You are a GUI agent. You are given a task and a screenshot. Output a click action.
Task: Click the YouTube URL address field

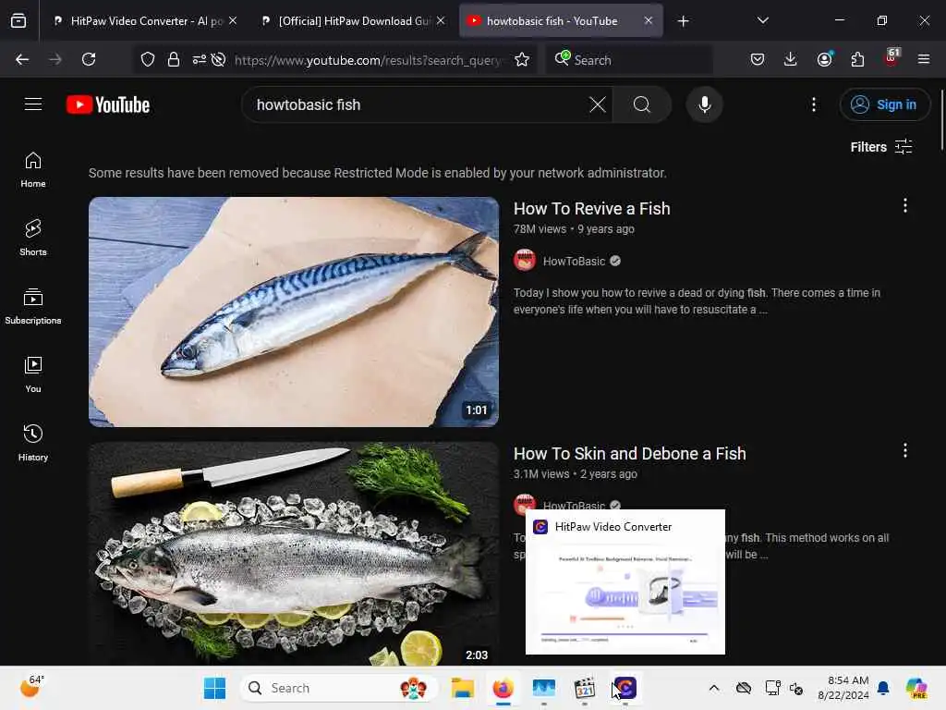(x=368, y=60)
